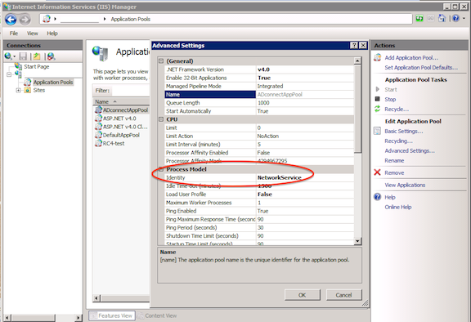Expand the Sites tree node
471x322 pixels.
click(18, 91)
